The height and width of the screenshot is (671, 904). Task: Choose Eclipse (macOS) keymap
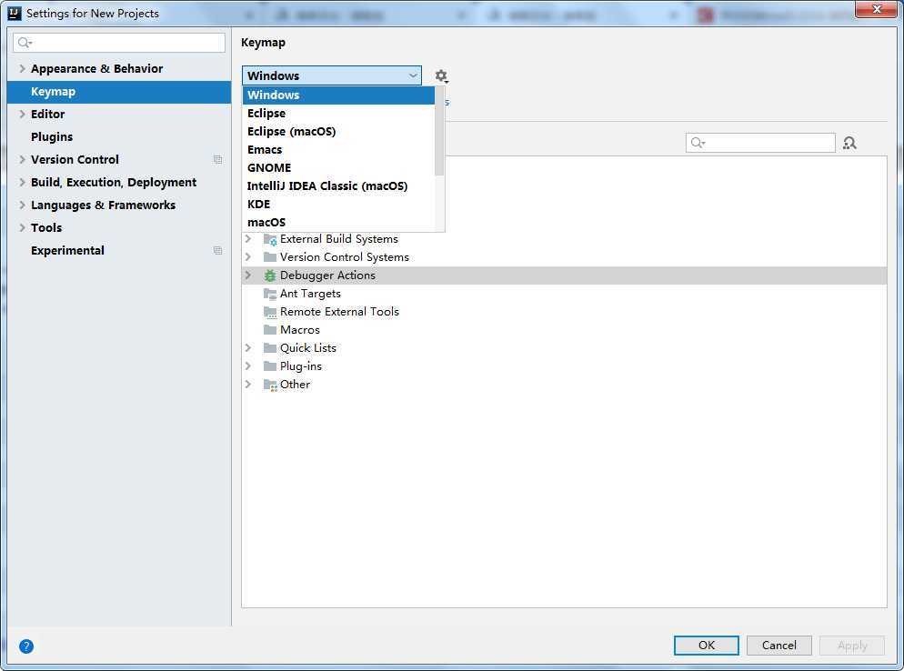(338, 132)
